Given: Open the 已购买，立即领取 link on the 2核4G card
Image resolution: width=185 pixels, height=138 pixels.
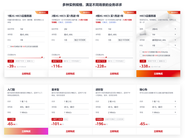Looking at the screenshot, I should (x=65, y=22).
